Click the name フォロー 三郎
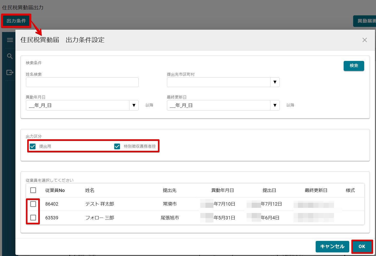 pos(100,218)
